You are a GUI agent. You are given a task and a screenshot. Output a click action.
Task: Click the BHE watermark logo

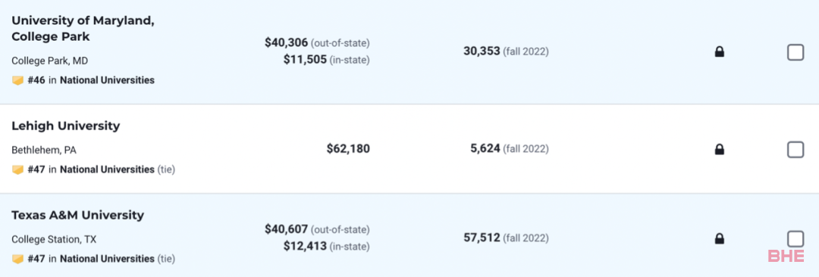pyautogui.click(x=786, y=256)
